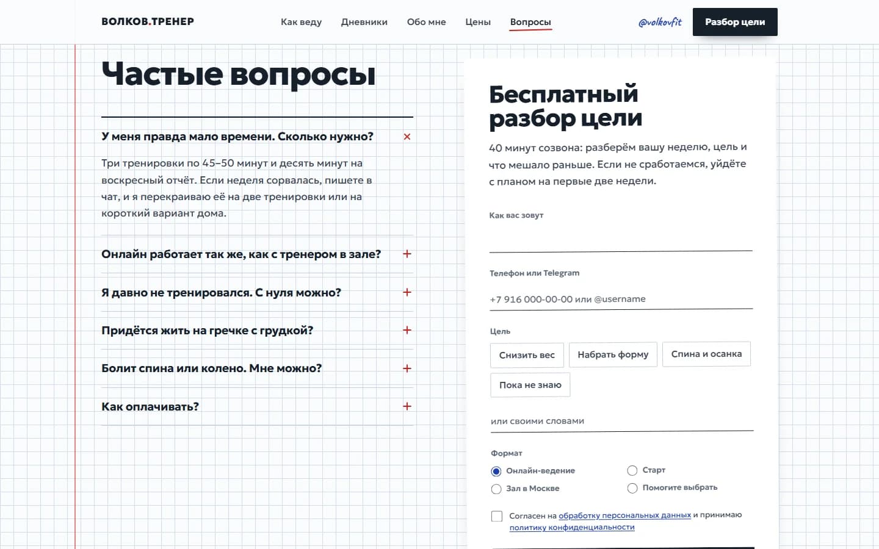Open plus icon beside 'Придётся жить на гречке с грудкой?'
This screenshot has width=879, height=549.
pos(407,330)
